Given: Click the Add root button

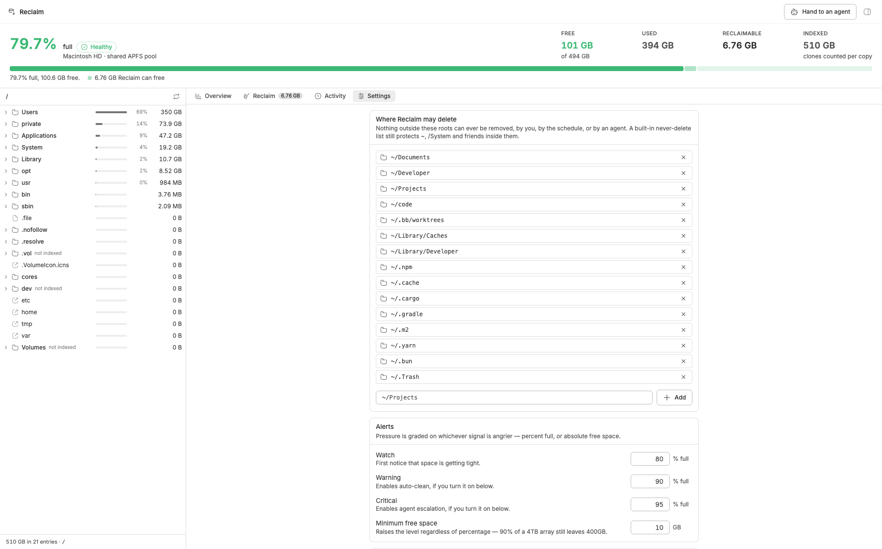Looking at the screenshot, I should pyautogui.click(x=674, y=398).
